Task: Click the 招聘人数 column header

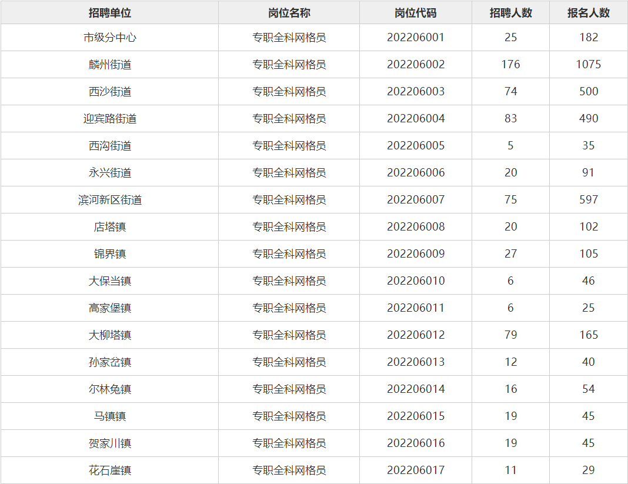Action: coord(510,13)
